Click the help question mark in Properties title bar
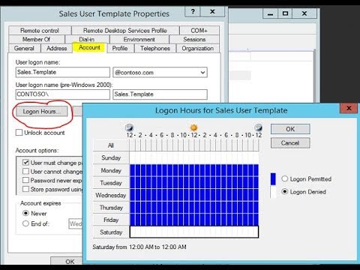360x270 pixels. click(193, 12)
